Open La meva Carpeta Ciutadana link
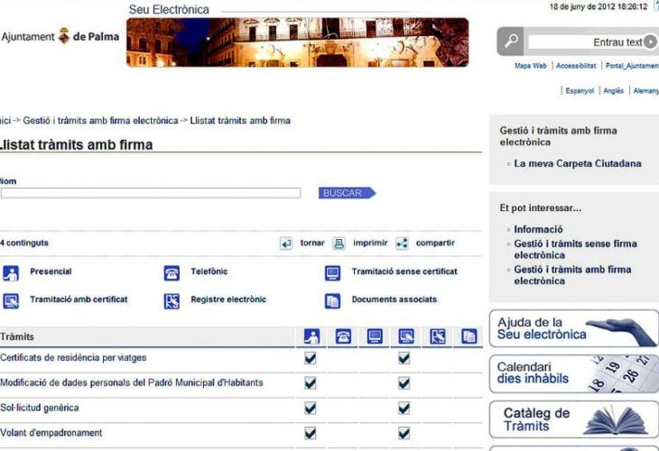Screen dimensions: 659x451 (x=577, y=164)
